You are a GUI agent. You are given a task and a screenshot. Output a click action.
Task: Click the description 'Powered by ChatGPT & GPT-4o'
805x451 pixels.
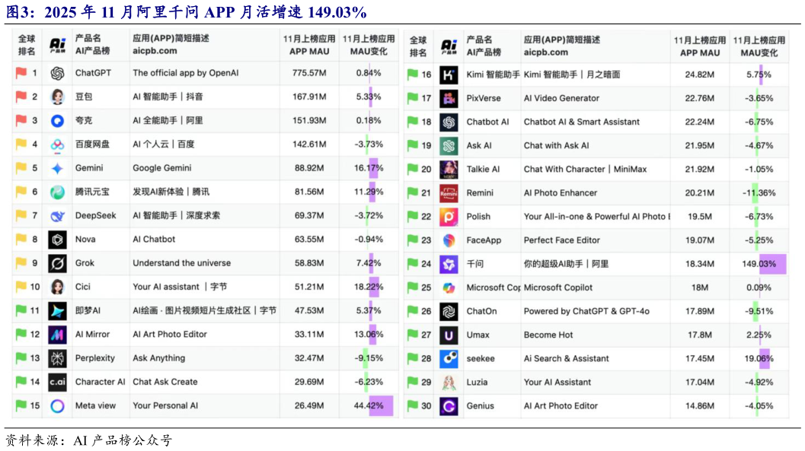pos(587,312)
